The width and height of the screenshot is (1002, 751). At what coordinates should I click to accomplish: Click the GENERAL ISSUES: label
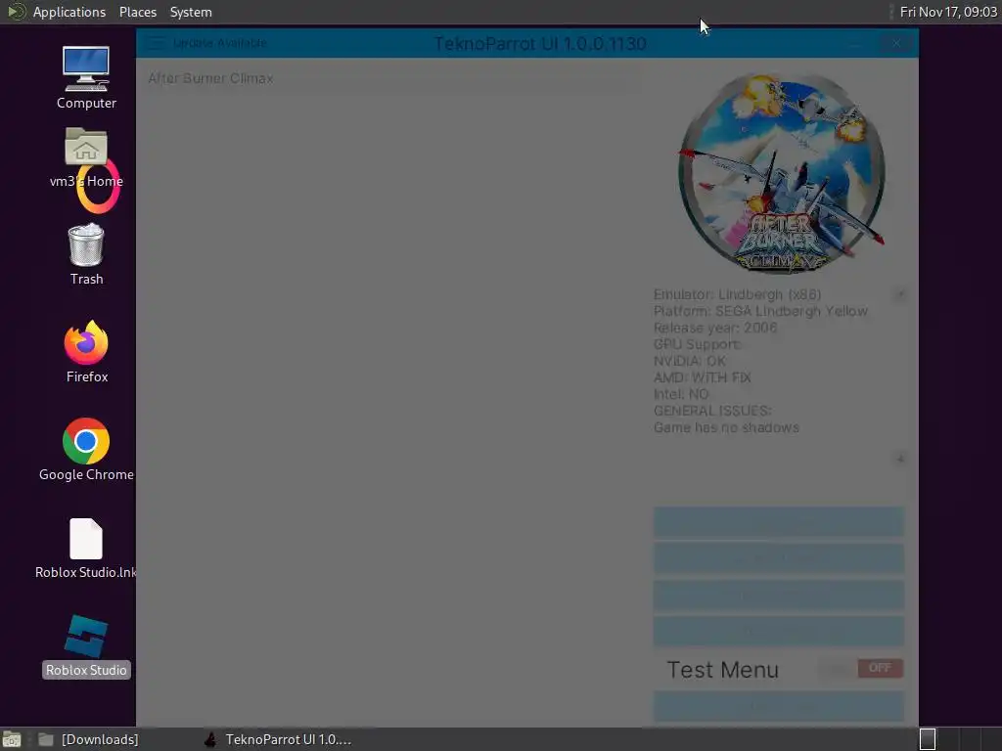712,411
